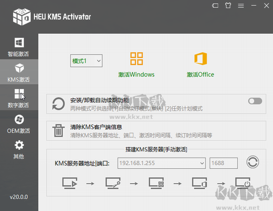Switch to the 数字激活 sidebar tab

click(x=19, y=98)
